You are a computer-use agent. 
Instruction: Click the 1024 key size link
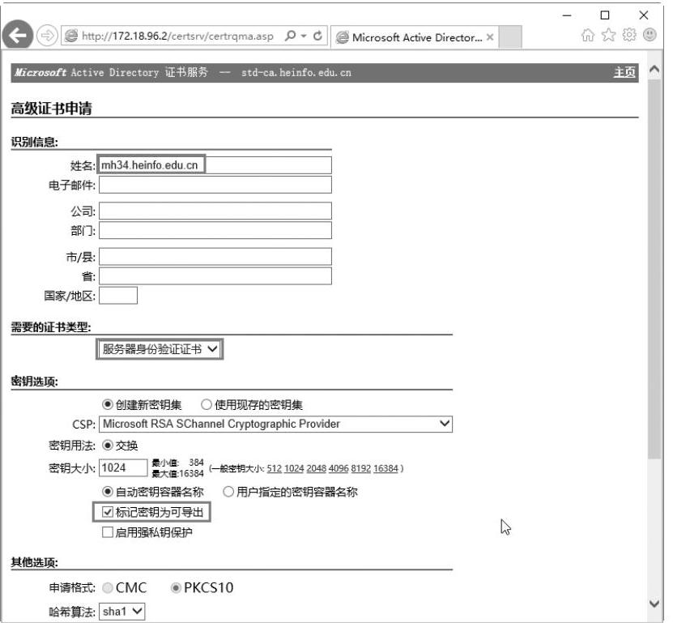pyautogui.click(x=294, y=468)
